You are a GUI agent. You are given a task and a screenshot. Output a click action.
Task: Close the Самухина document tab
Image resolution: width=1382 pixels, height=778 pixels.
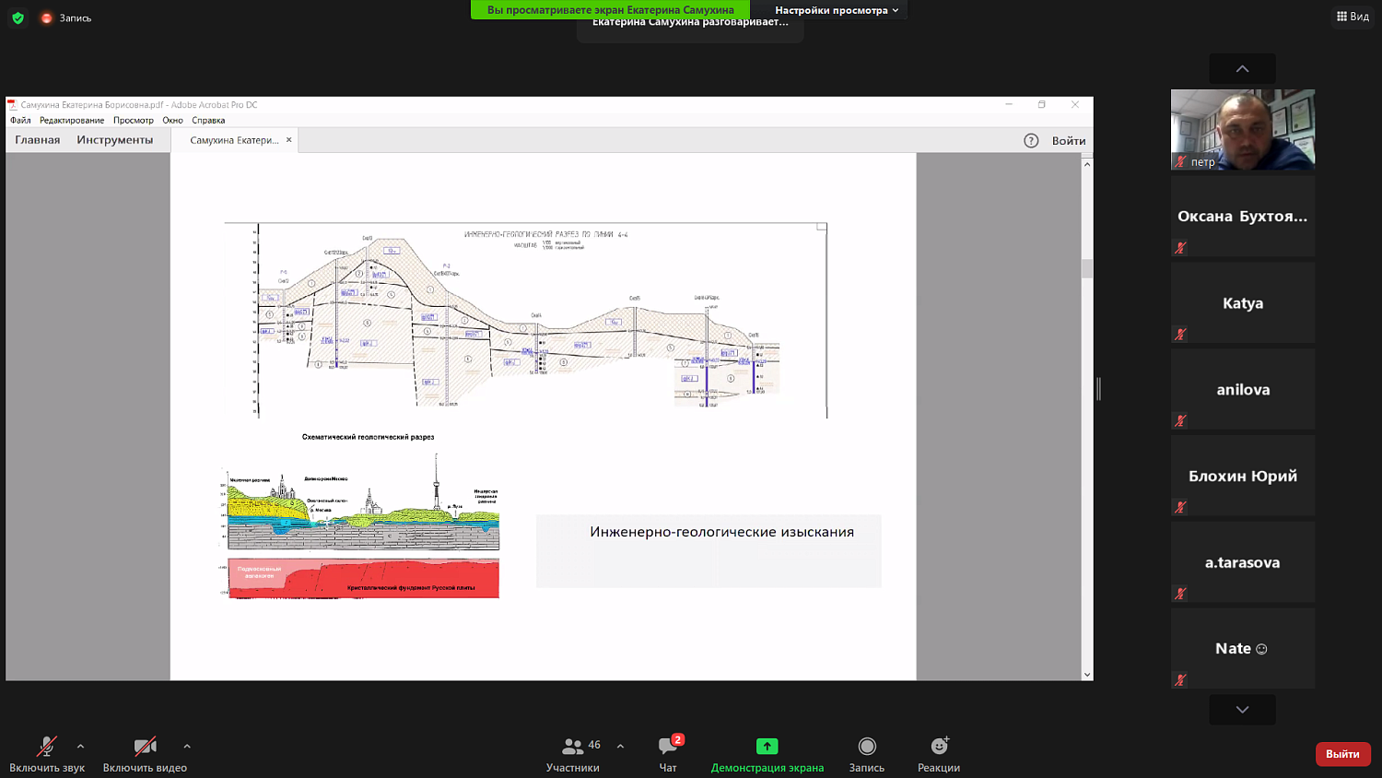point(288,140)
